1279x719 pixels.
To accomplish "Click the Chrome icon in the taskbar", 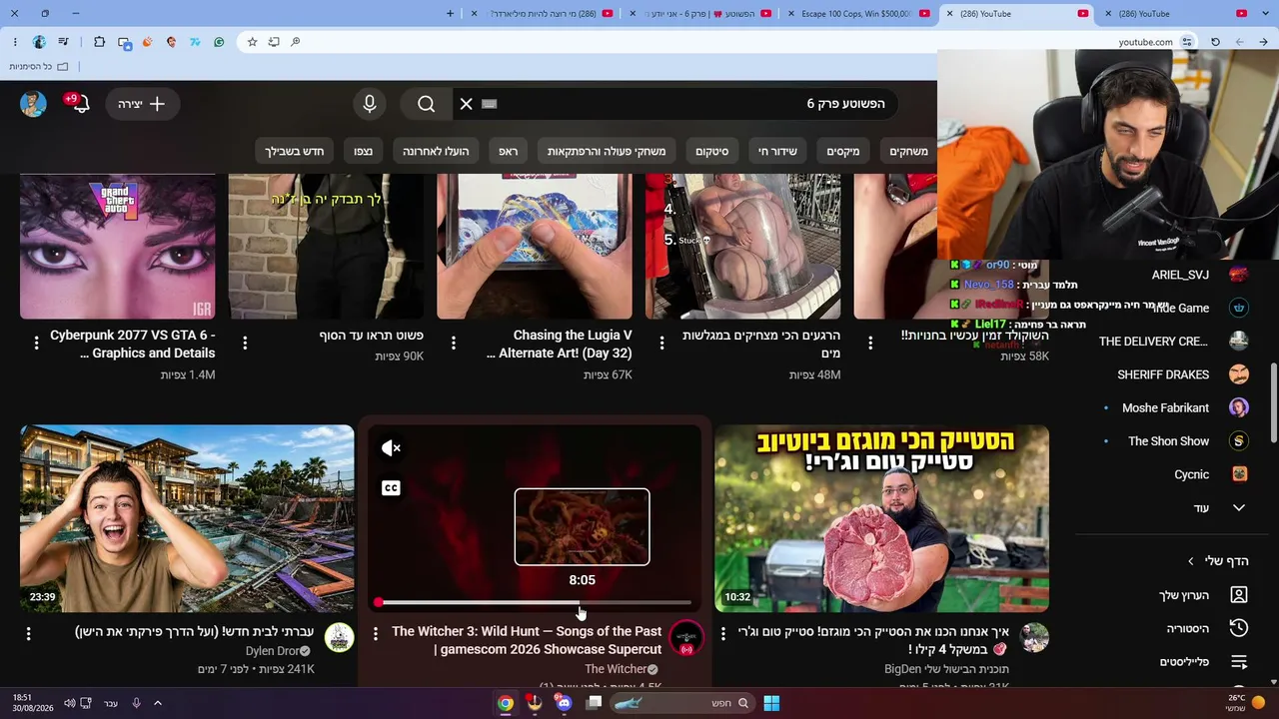I will click(506, 703).
